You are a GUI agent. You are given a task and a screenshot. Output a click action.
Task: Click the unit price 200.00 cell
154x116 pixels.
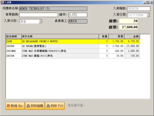coord(117,51)
